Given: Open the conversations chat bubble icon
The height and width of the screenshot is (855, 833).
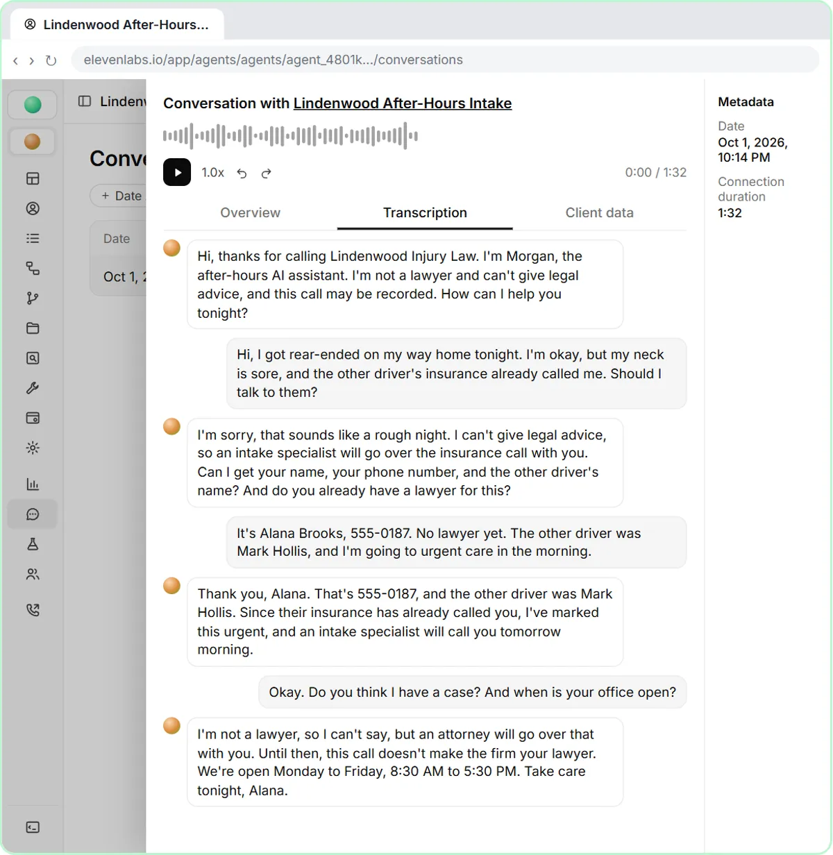Looking at the screenshot, I should coord(33,514).
